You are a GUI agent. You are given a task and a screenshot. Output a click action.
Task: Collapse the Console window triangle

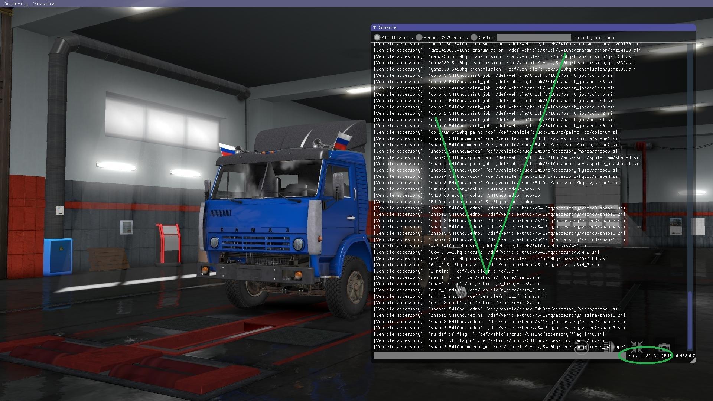(x=375, y=27)
